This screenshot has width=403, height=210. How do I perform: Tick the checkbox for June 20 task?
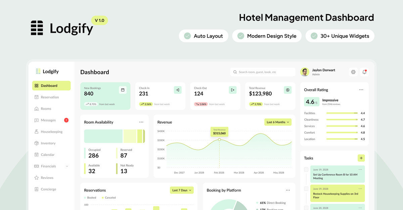point(306,207)
